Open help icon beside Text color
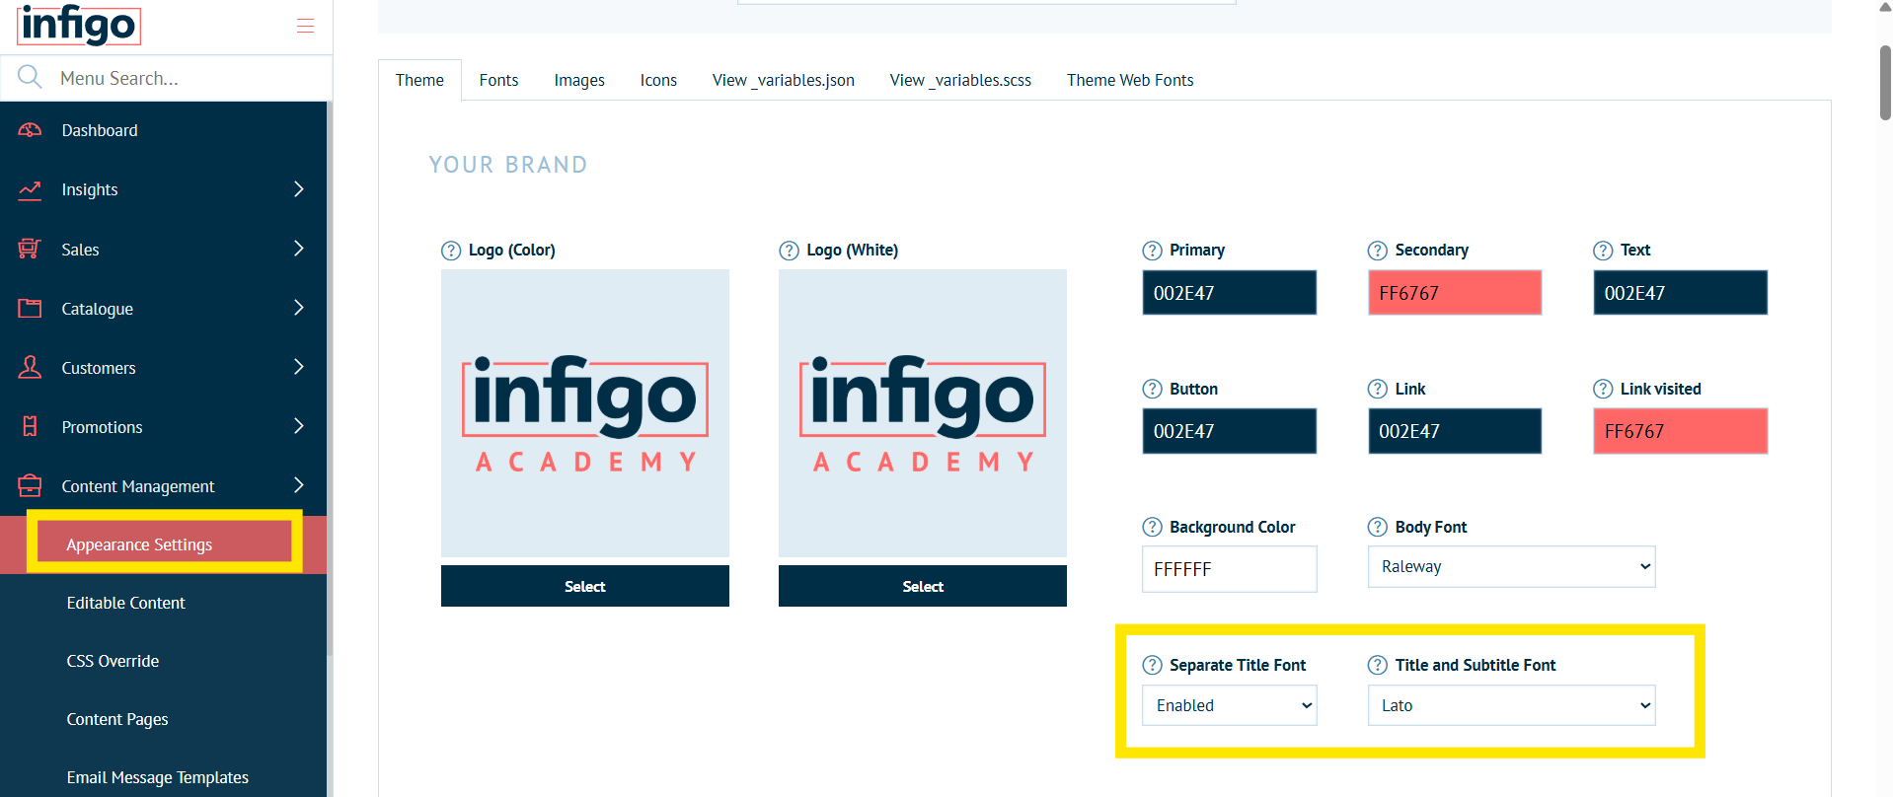The width and height of the screenshot is (1893, 797). (x=1603, y=251)
